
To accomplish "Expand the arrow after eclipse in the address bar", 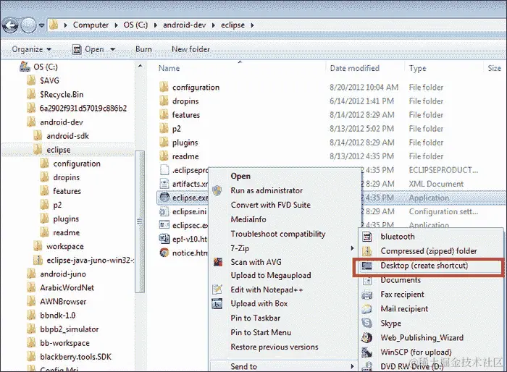I will (x=252, y=25).
